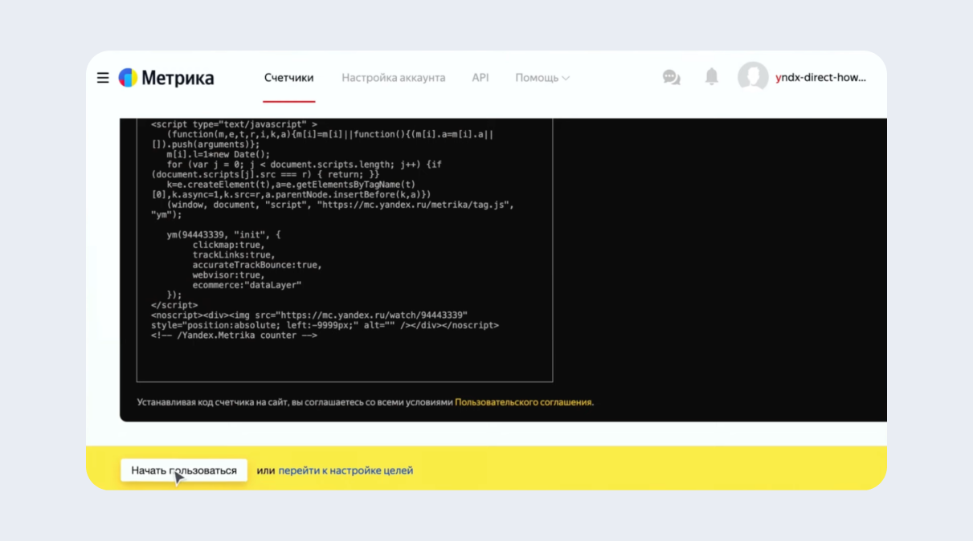Open the chat support icon

click(x=671, y=77)
